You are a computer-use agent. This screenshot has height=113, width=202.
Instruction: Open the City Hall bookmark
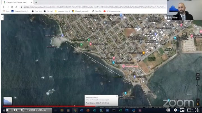click(x=48, y=11)
